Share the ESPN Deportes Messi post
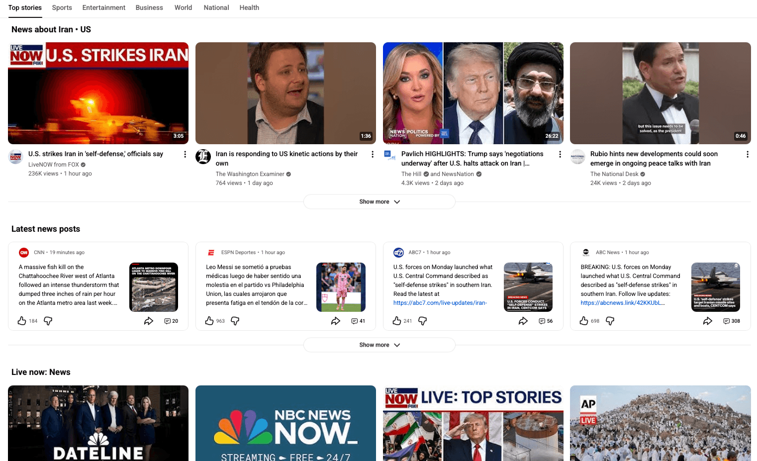Viewport: 757px width, 461px height. tap(336, 321)
